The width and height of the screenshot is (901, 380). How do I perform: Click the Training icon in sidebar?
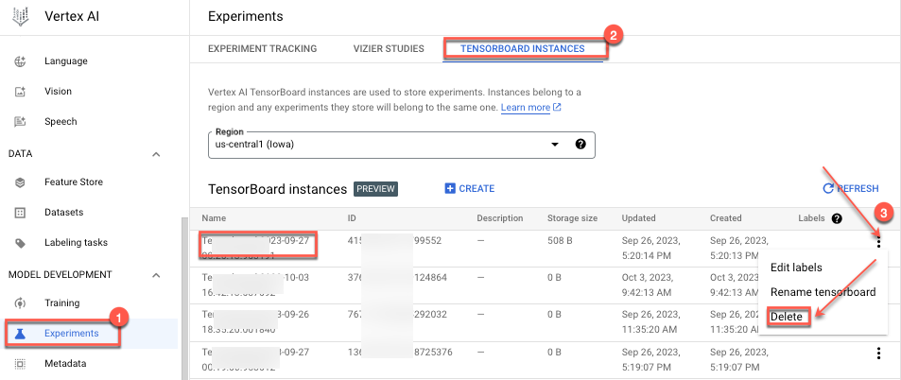click(20, 303)
